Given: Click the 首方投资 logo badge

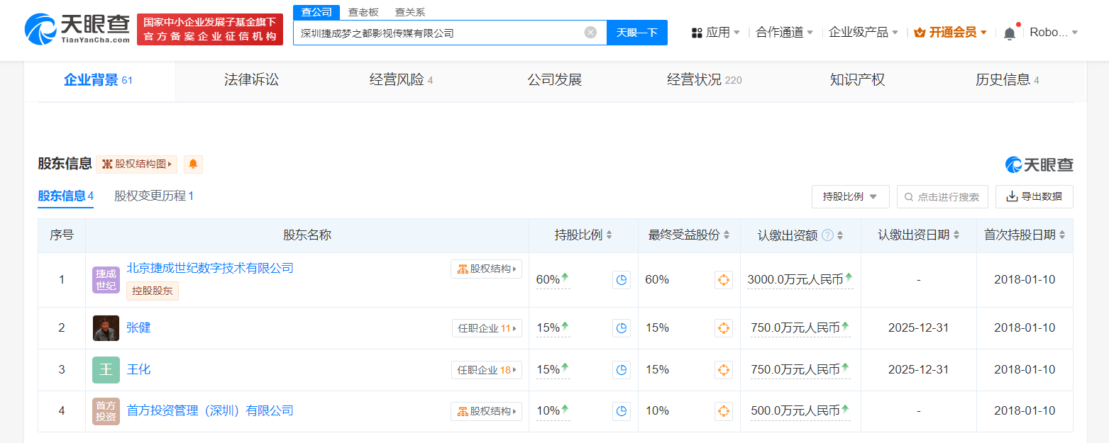Looking at the screenshot, I should tap(106, 411).
